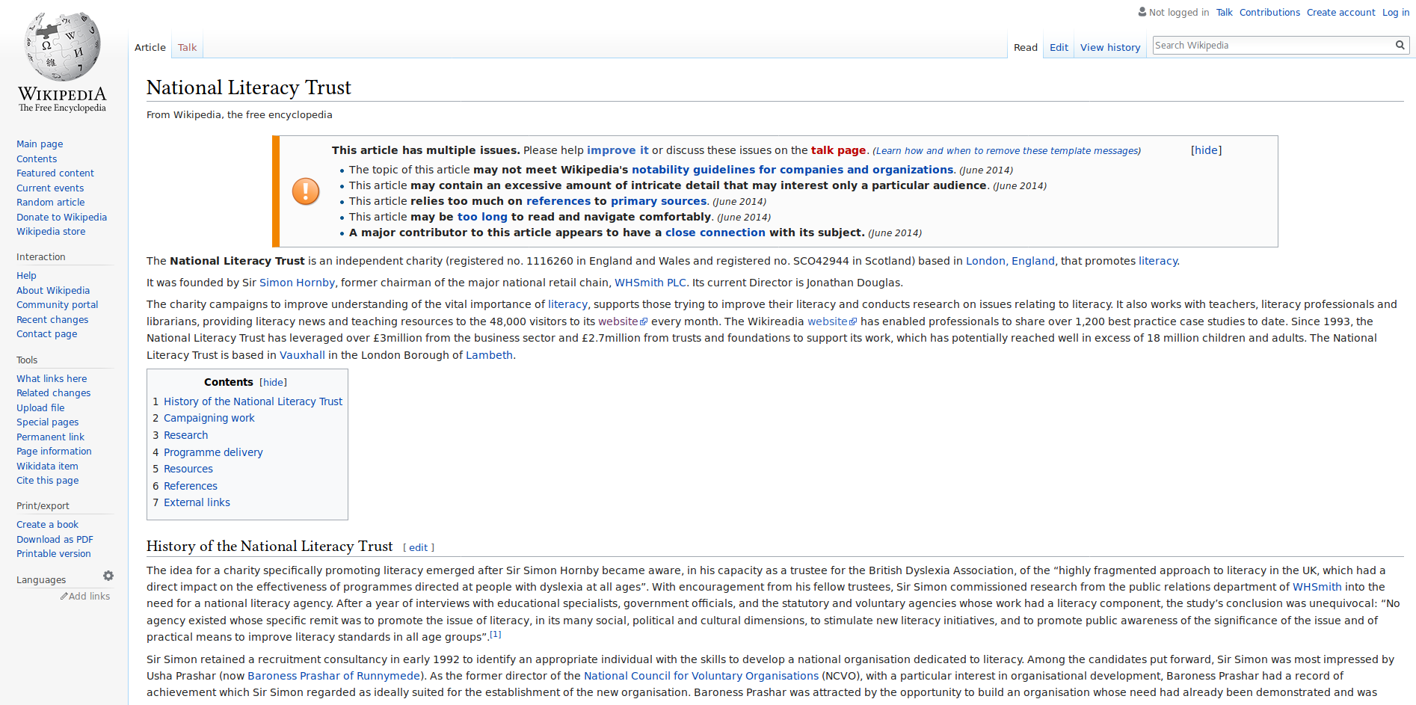
Task: Click Download as PDF
Action: tap(55, 540)
